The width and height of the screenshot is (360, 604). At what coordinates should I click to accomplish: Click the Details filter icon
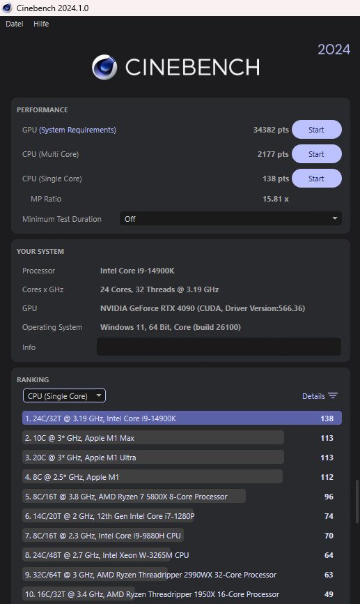click(x=333, y=396)
